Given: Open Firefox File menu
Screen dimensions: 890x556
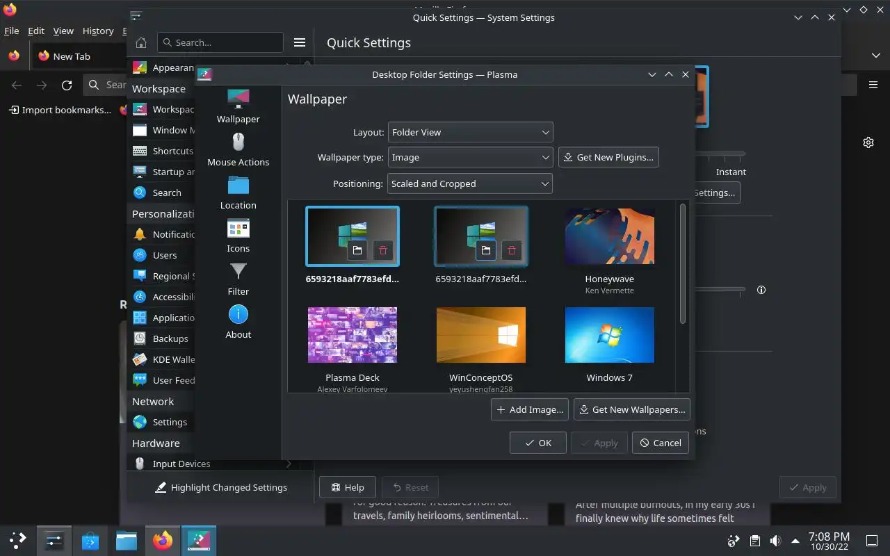Looking at the screenshot, I should tap(11, 31).
